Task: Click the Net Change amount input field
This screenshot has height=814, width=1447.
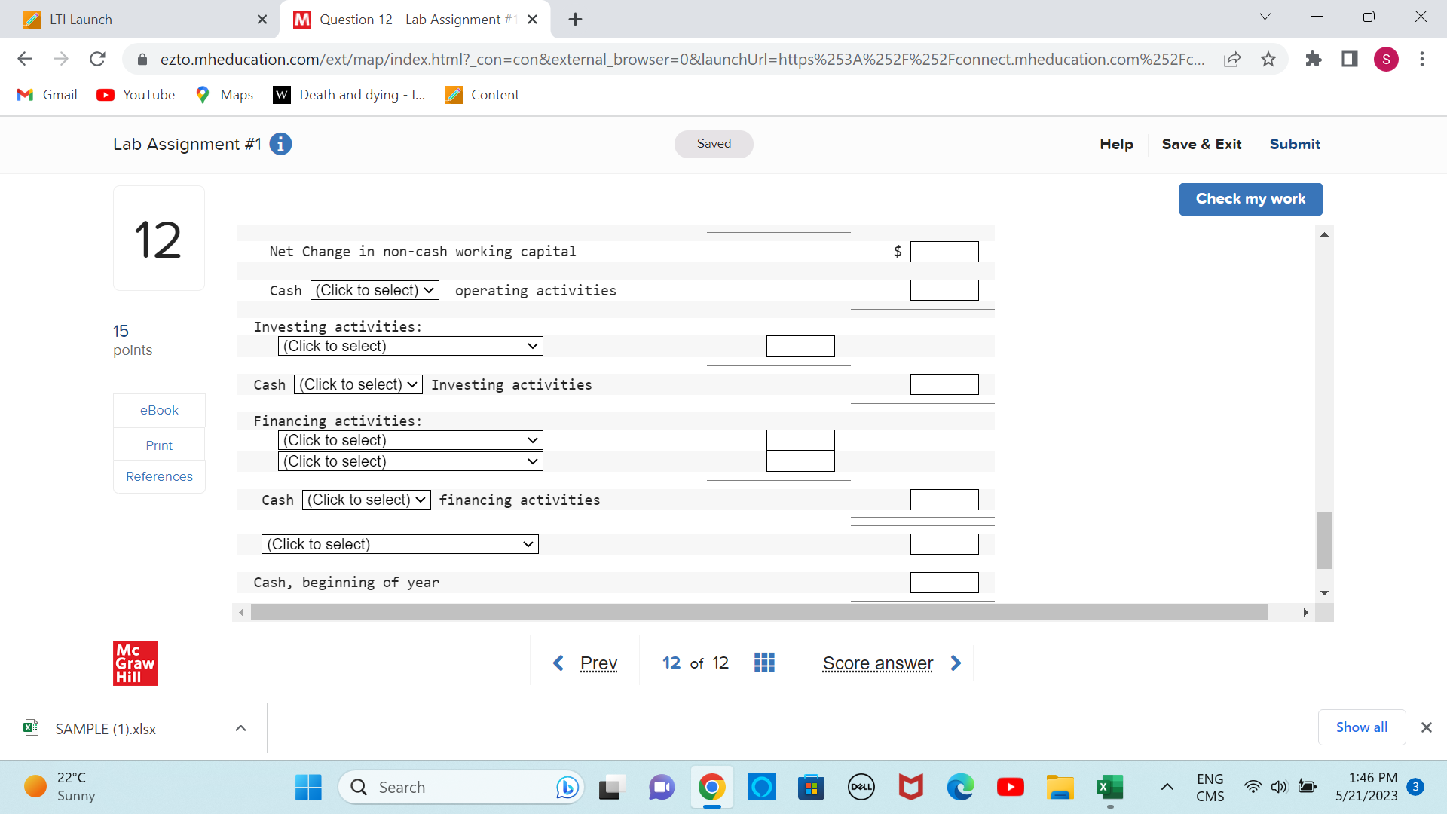Action: pyautogui.click(x=944, y=251)
